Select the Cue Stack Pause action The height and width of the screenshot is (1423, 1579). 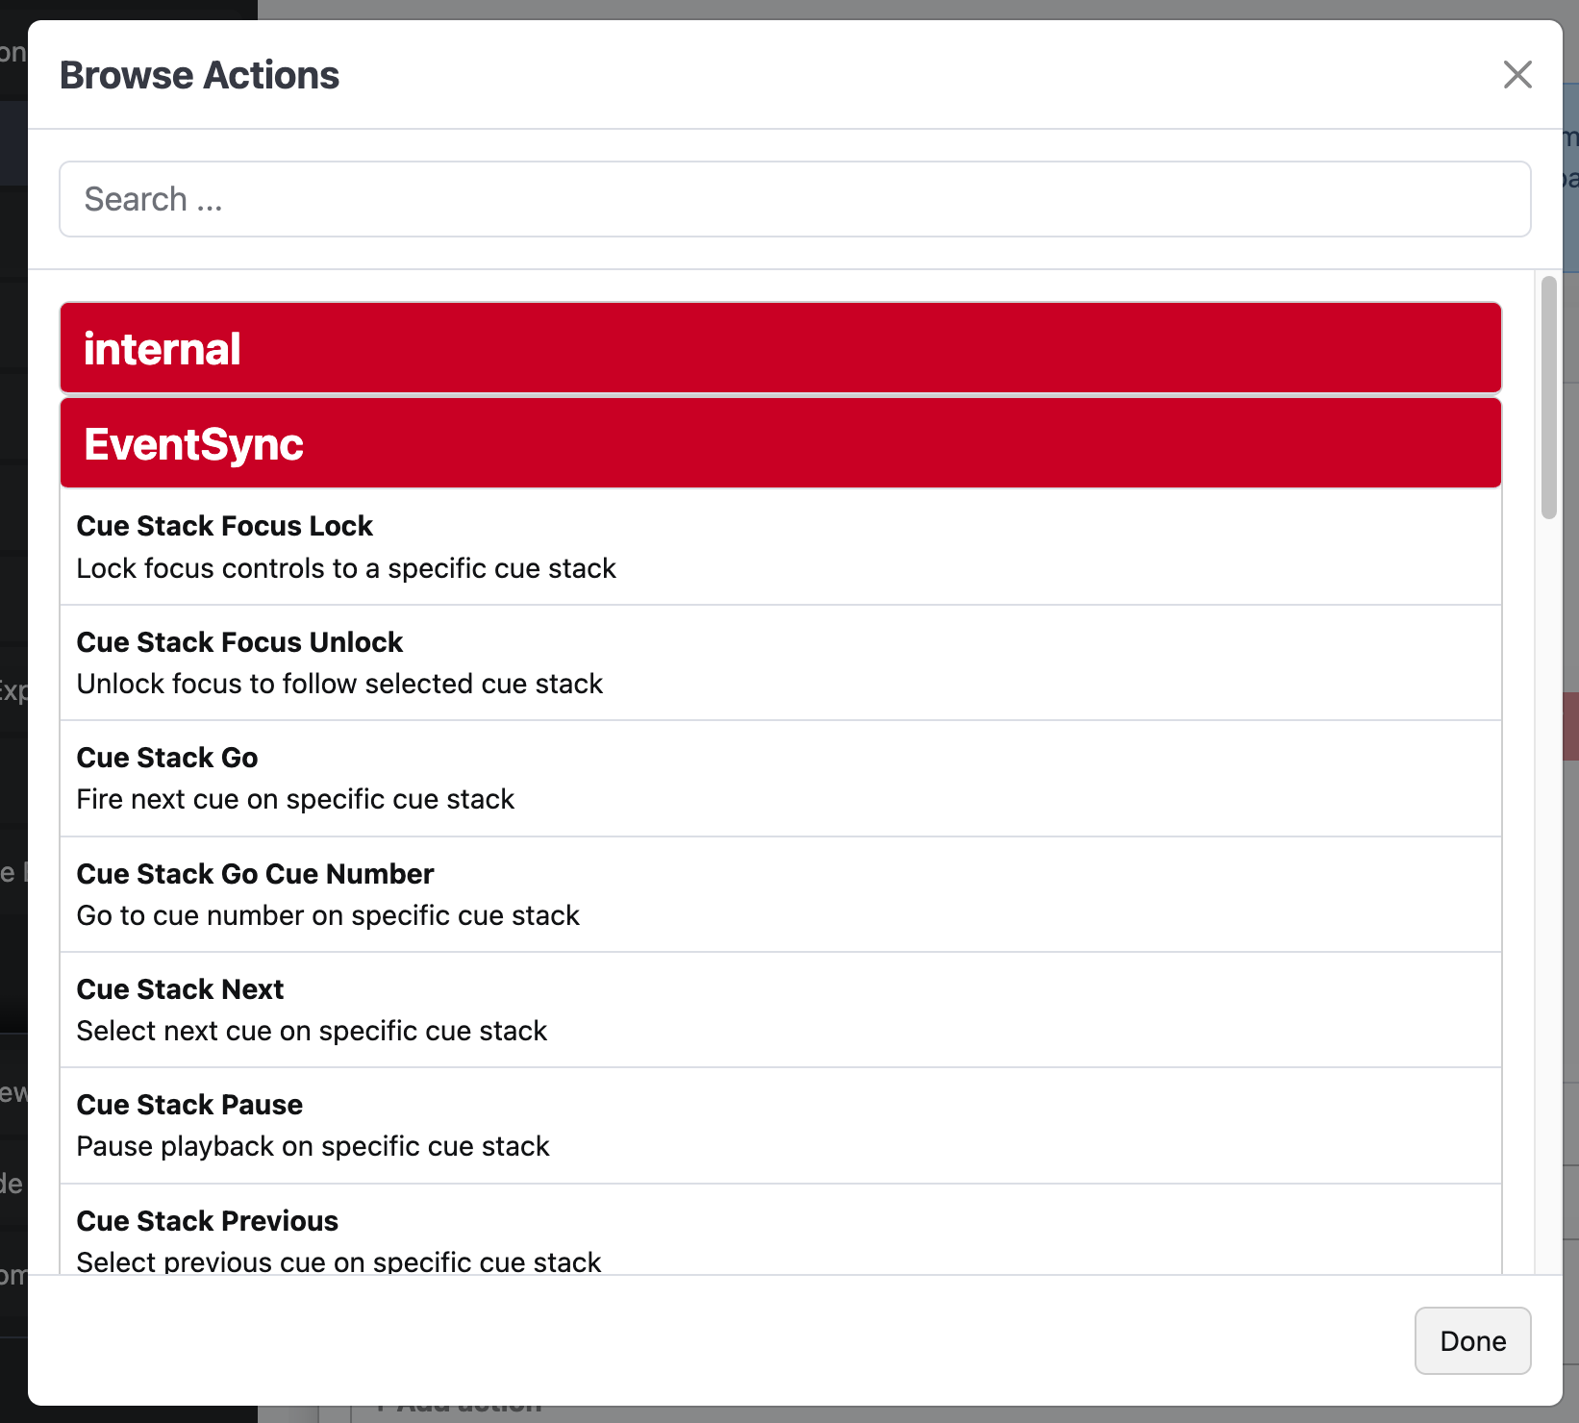[x=781, y=1126]
